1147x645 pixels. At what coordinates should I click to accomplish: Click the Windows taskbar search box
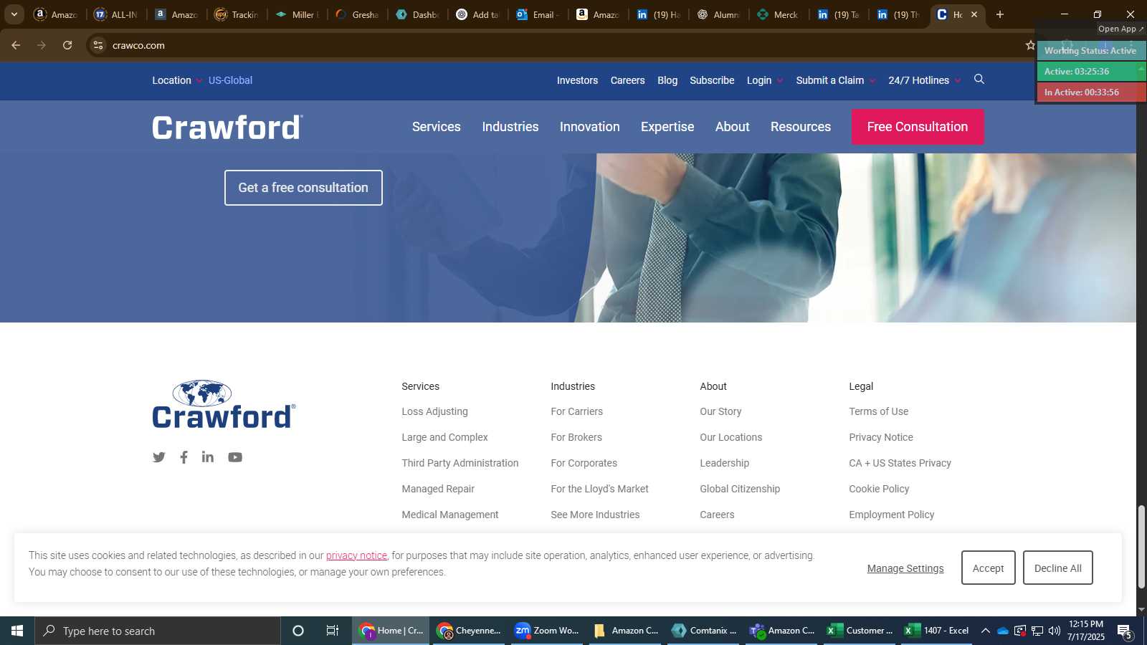click(158, 631)
